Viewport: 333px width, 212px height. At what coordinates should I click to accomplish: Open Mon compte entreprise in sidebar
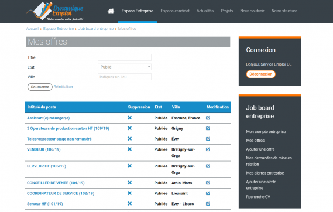pyautogui.click(x=266, y=132)
